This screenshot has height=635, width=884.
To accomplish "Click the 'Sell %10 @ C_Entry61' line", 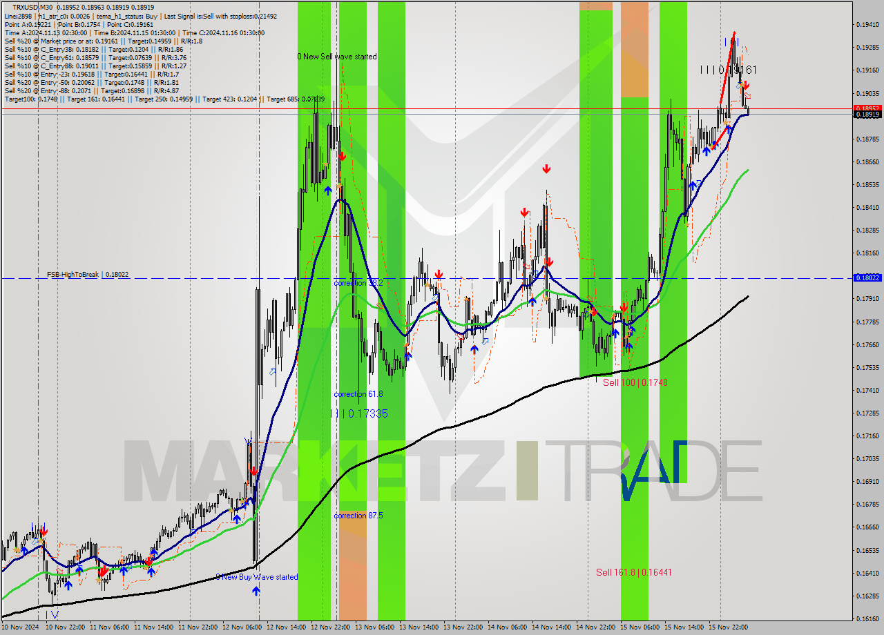I will [95, 57].
